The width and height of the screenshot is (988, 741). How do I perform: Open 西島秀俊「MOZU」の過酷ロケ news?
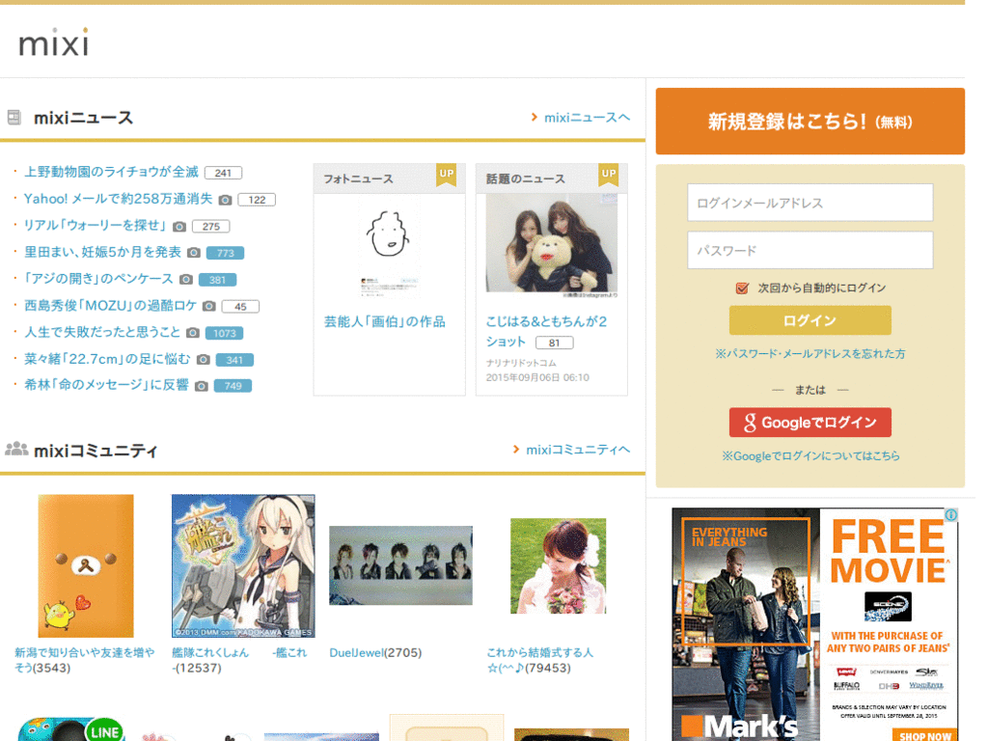coord(110,306)
